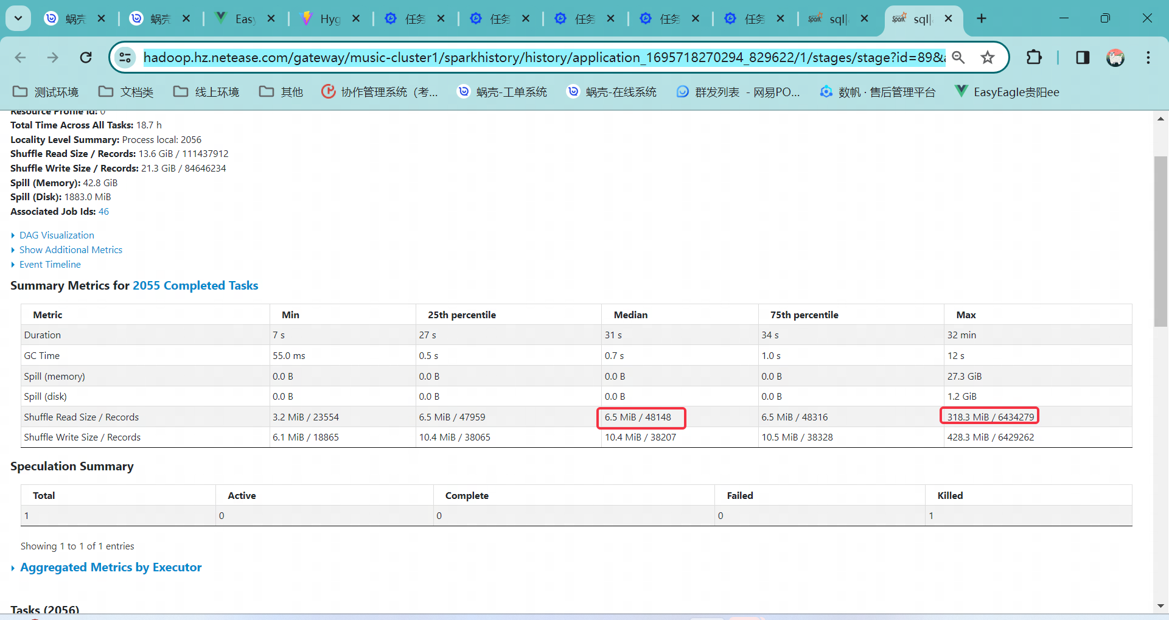The width and height of the screenshot is (1169, 620).
Task: Click the site information icon beside the URL
Action: pos(125,57)
